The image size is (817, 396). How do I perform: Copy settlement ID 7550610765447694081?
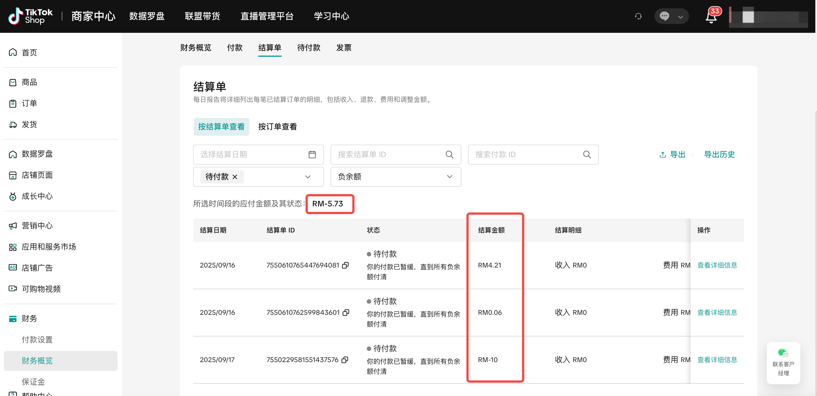click(x=345, y=265)
